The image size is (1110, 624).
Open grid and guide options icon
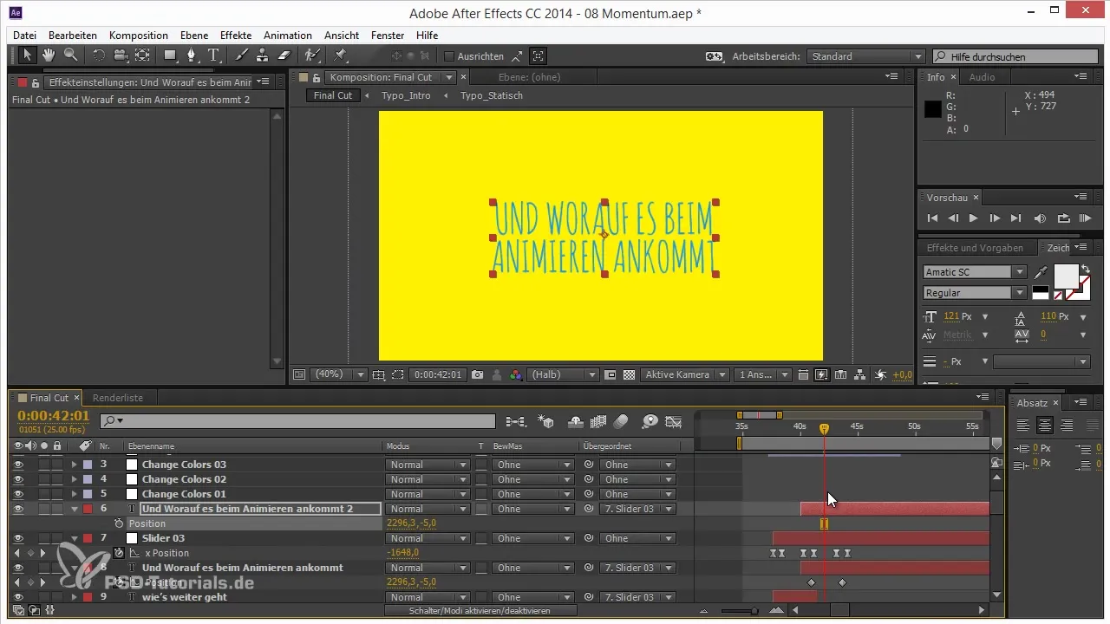(x=378, y=375)
